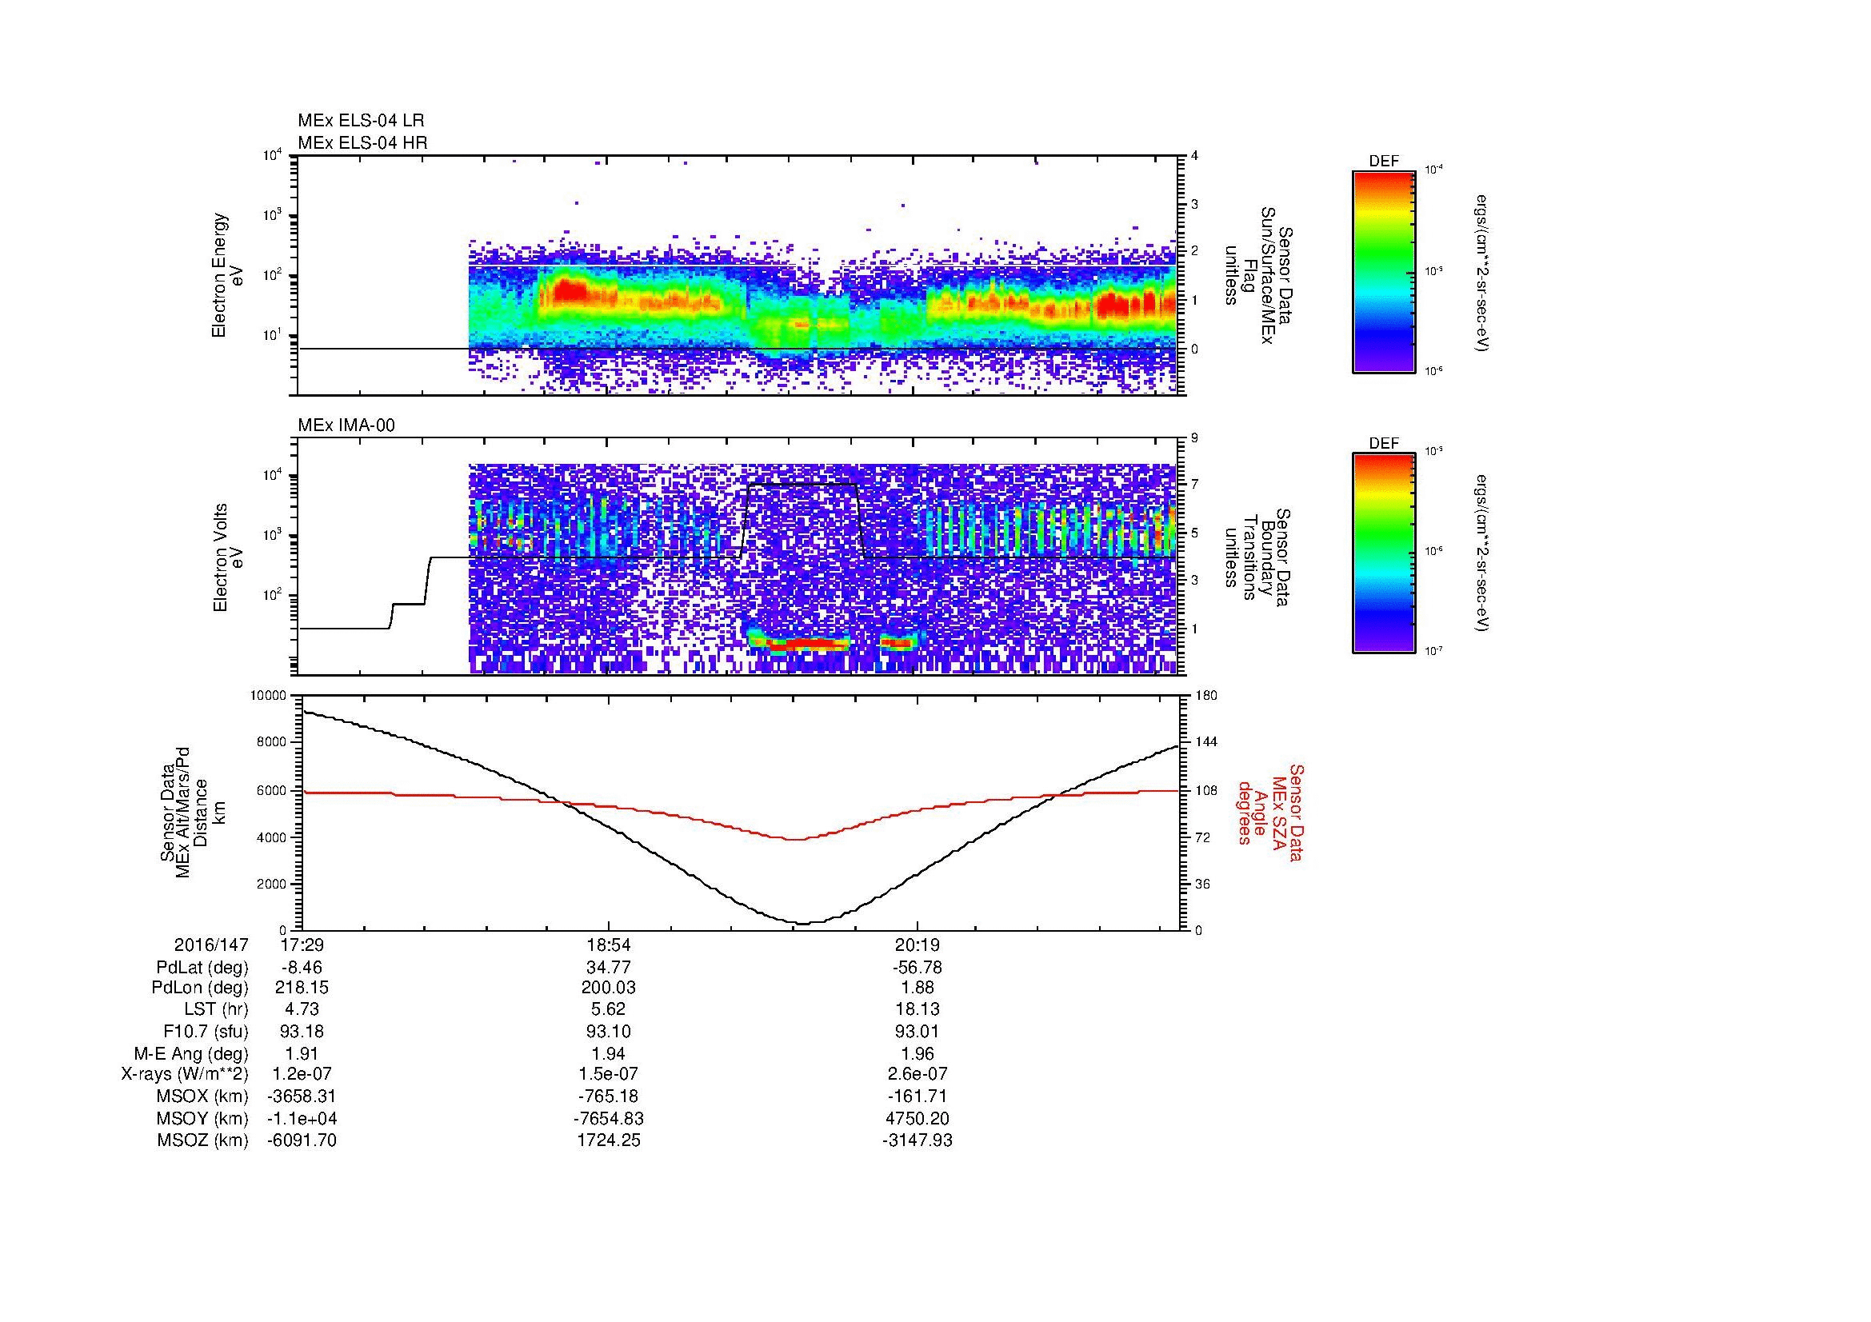Click the 'PdLon (deg)' row label

(x=202, y=988)
